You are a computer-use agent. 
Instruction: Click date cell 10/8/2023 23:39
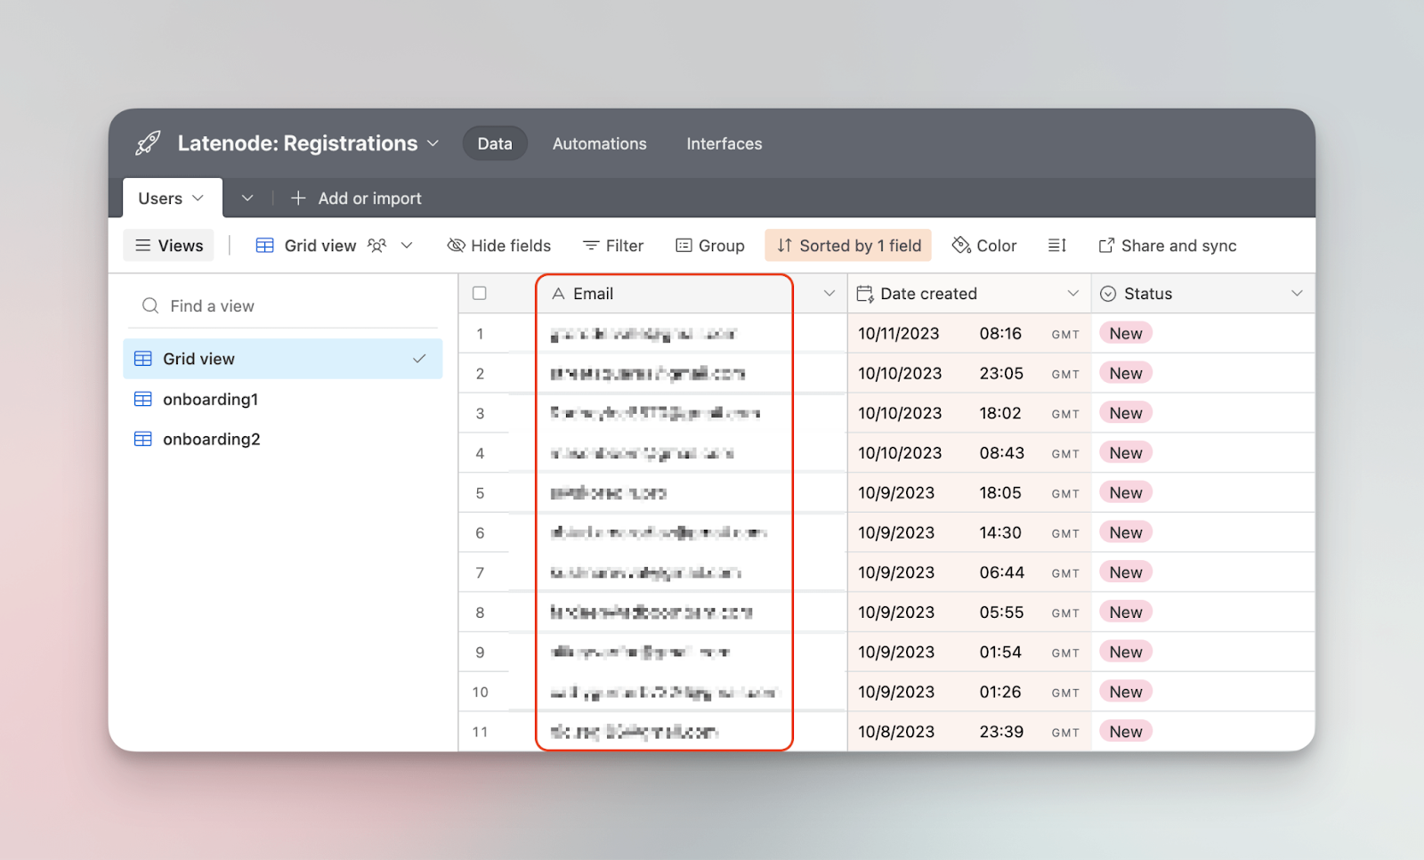[x=969, y=732]
